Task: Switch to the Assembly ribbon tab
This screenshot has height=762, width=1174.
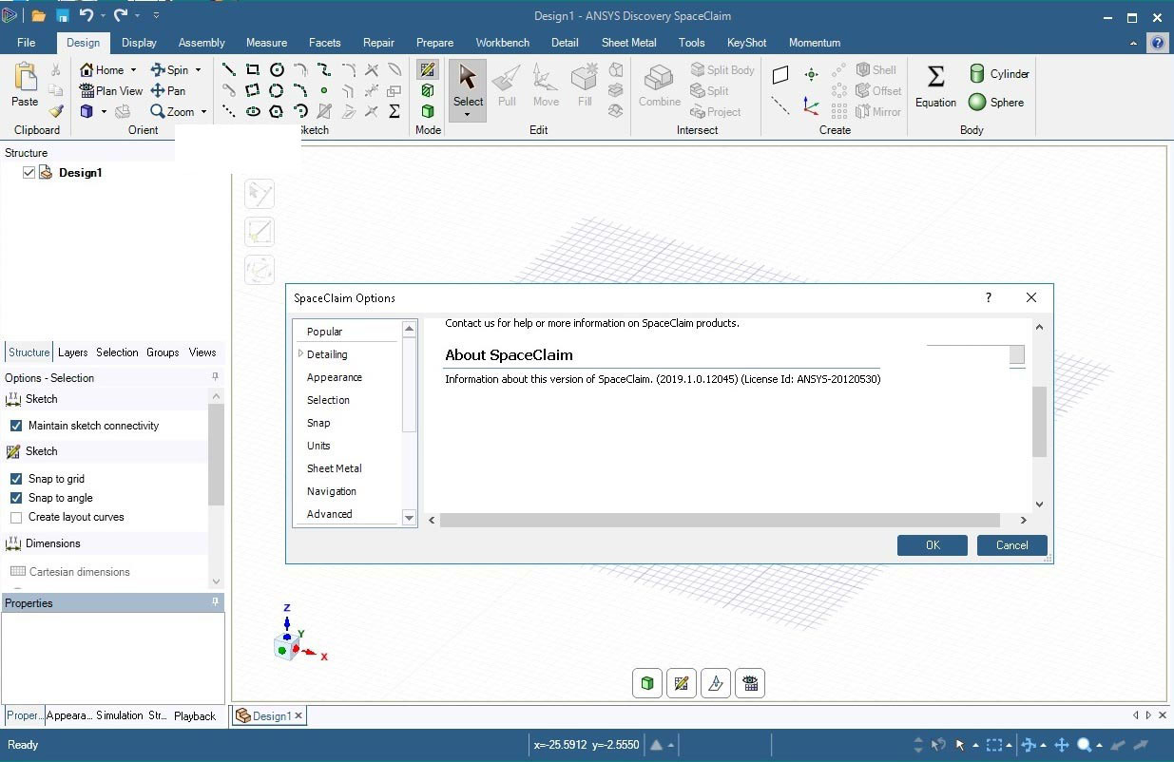Action: pyautogui.click(x=202, y=43)
